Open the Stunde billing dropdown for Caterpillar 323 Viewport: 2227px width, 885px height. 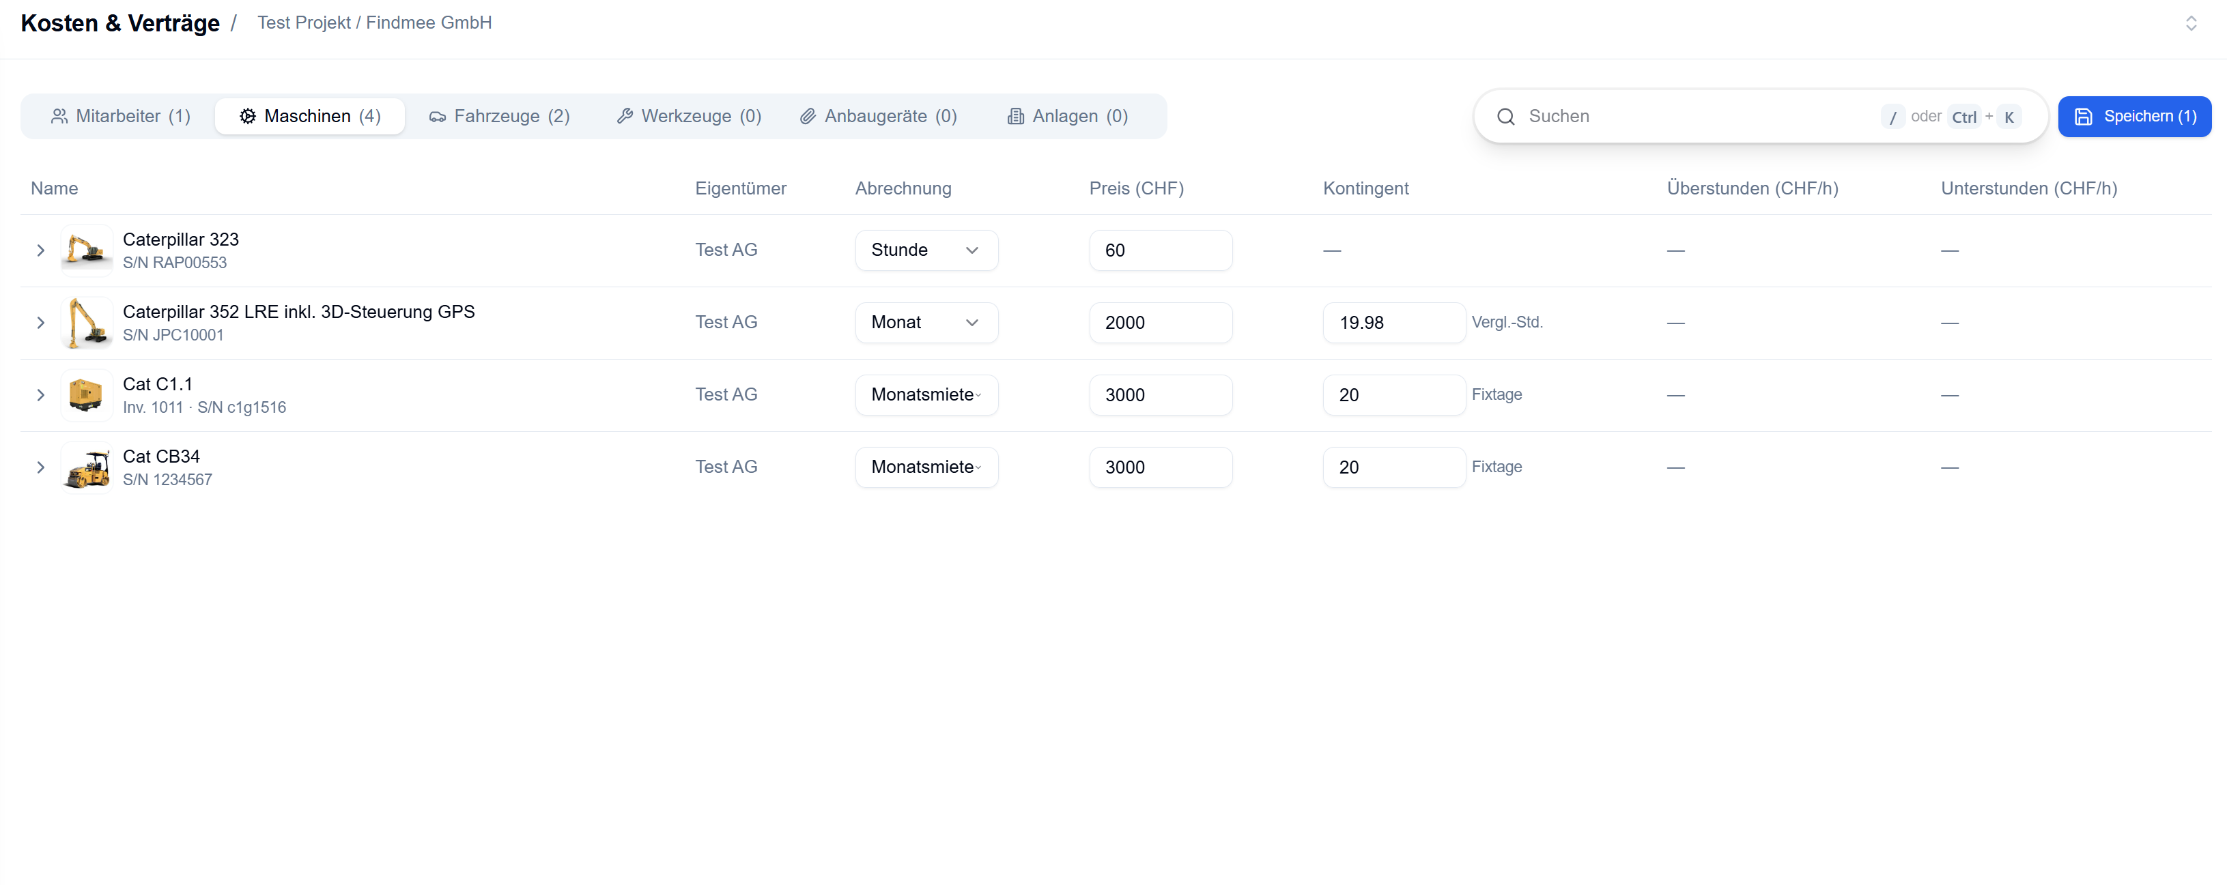point(926,250)
